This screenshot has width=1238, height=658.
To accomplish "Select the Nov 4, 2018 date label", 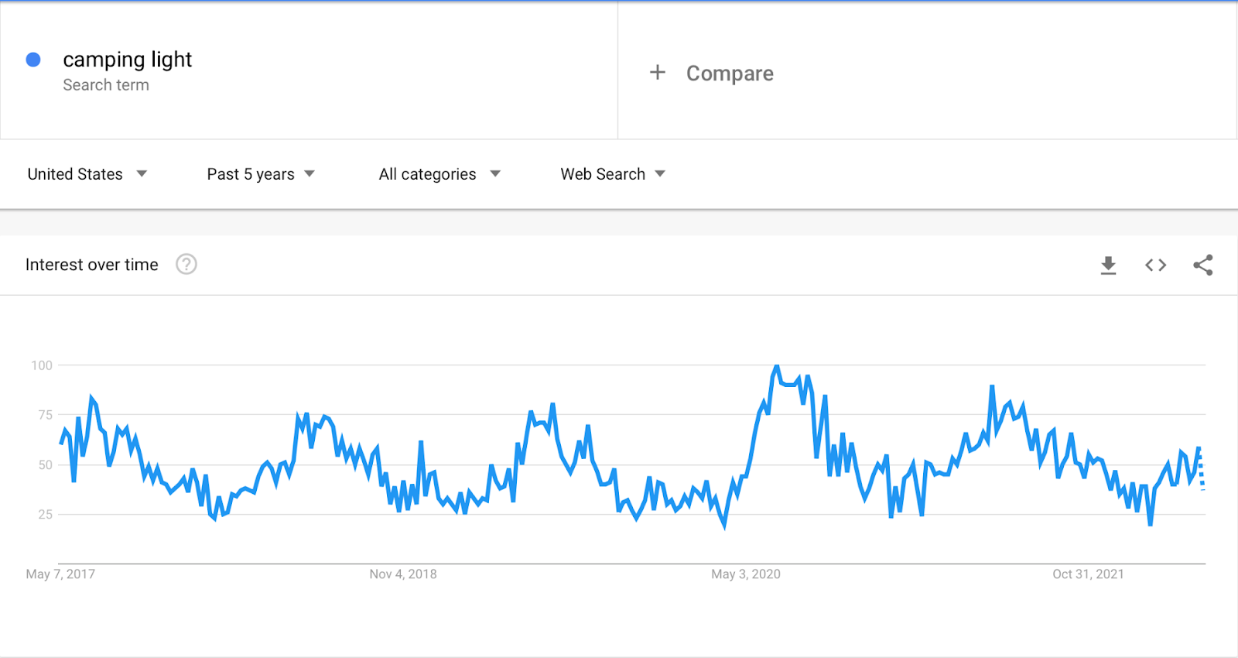I will [402, 574].
